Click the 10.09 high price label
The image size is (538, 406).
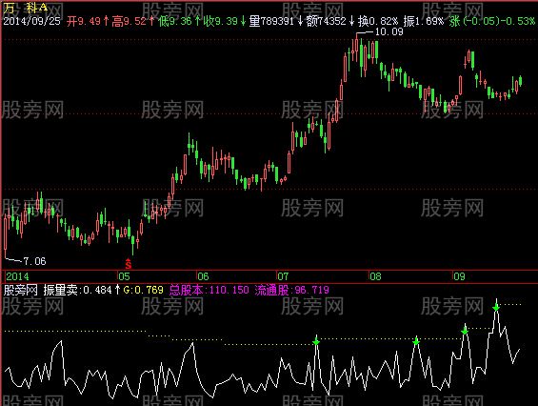pos(389,32)
